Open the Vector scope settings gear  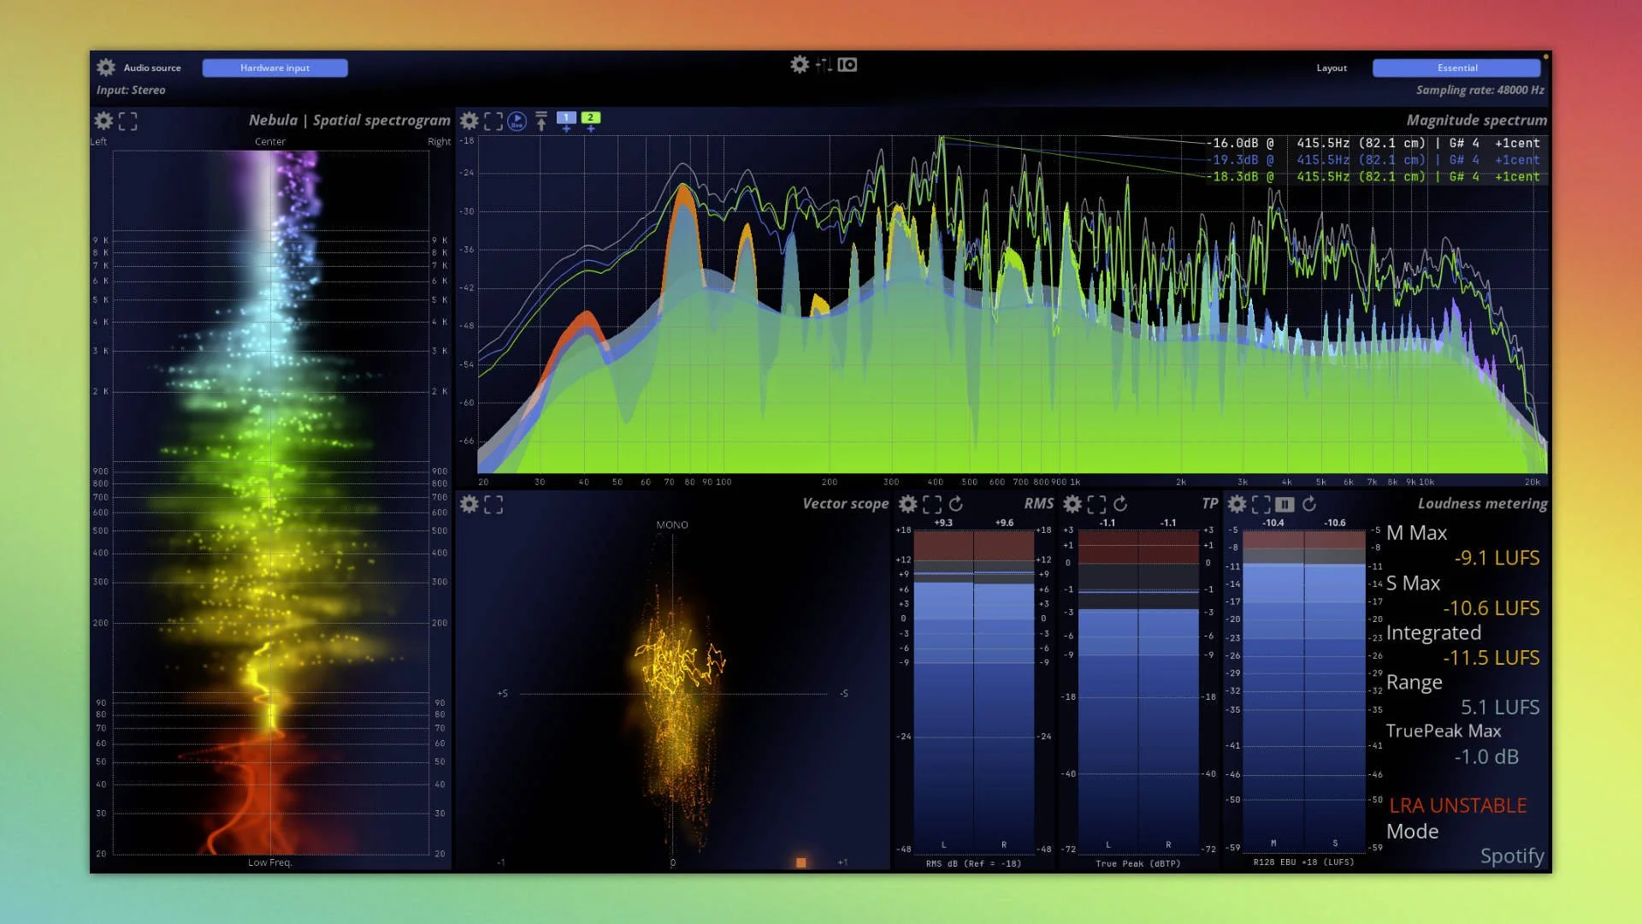point(469,504)
